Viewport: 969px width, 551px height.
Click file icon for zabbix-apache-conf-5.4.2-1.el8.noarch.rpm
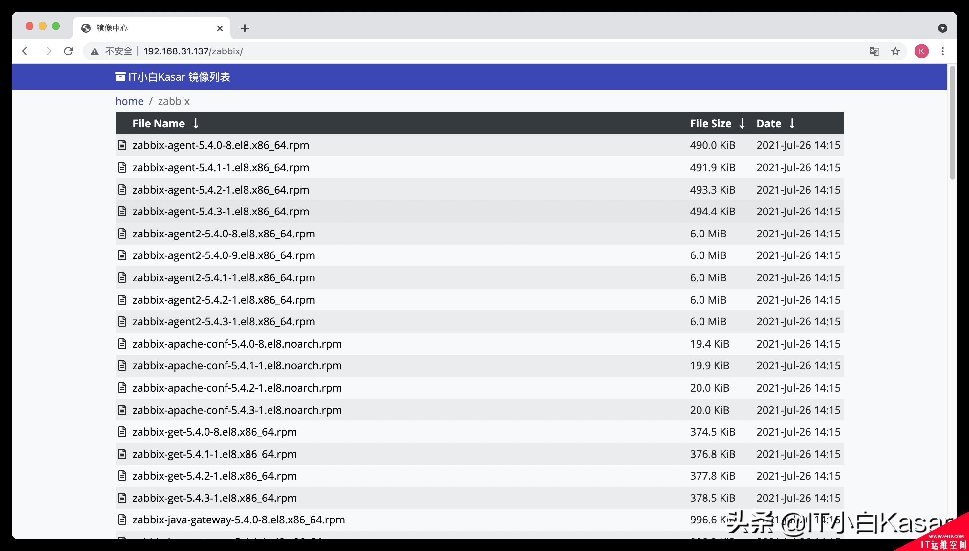pyautogui.click(x=122, y=388)
